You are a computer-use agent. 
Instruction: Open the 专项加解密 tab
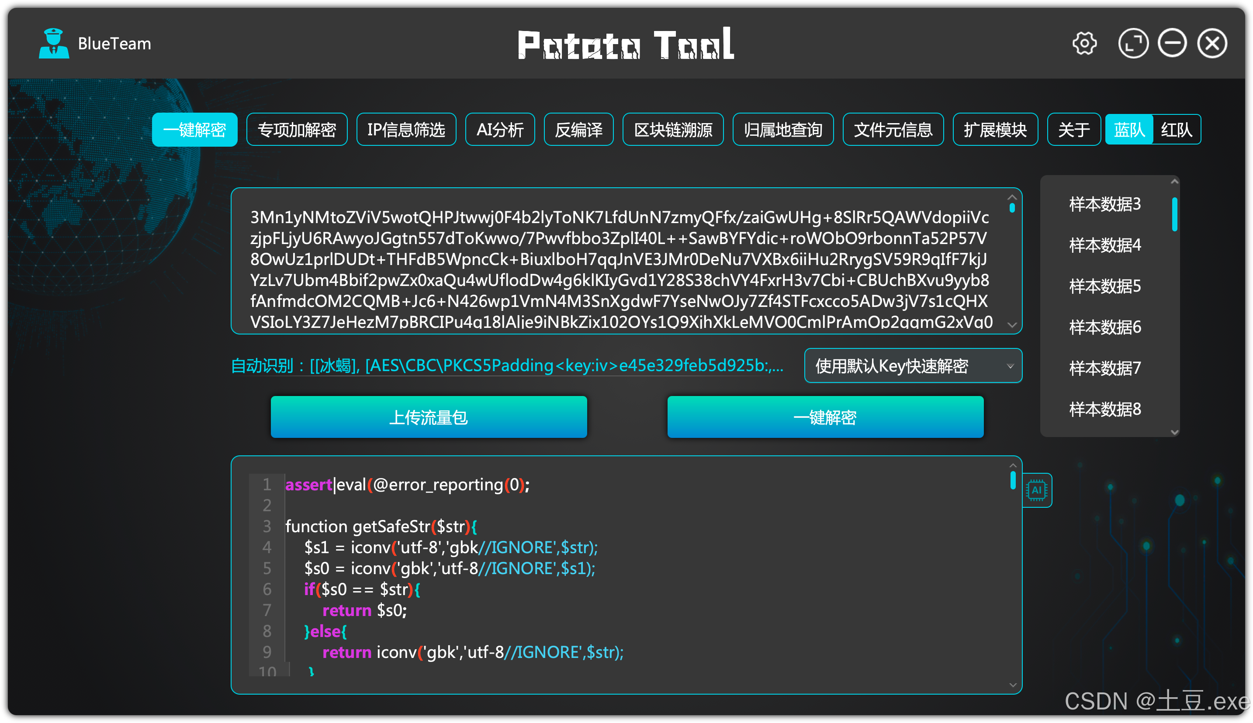(297, 130)
